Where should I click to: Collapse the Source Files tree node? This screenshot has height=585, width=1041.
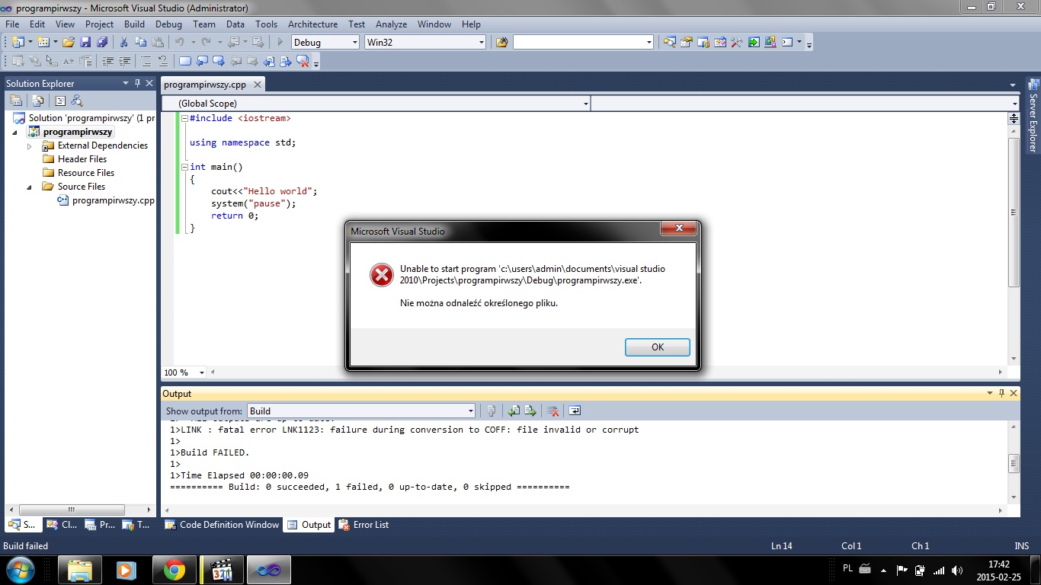click(30, 187)
